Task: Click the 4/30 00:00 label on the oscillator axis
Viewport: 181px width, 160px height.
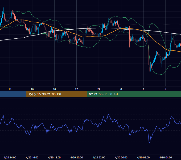Action: pos(121,157)
